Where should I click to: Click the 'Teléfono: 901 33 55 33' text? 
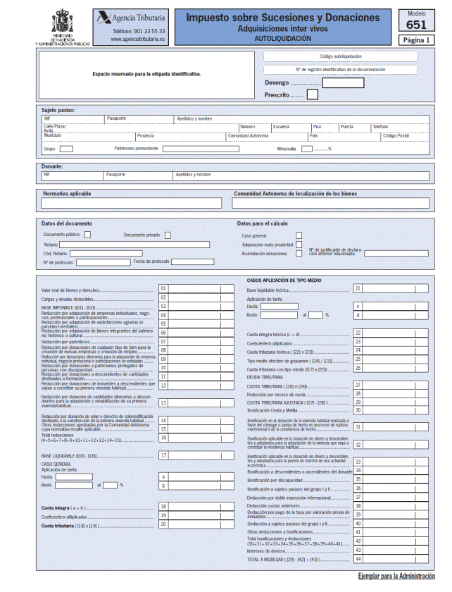(139, 31)
